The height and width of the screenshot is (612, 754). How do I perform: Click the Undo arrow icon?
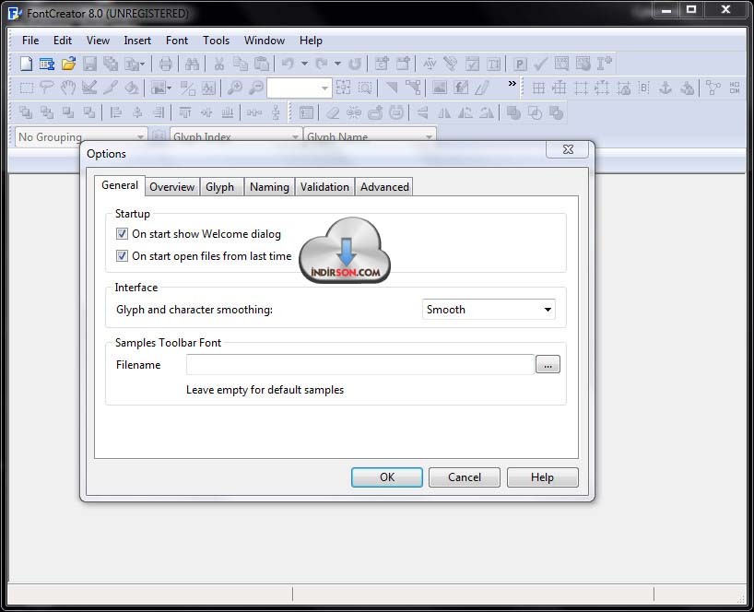[288, 63]
